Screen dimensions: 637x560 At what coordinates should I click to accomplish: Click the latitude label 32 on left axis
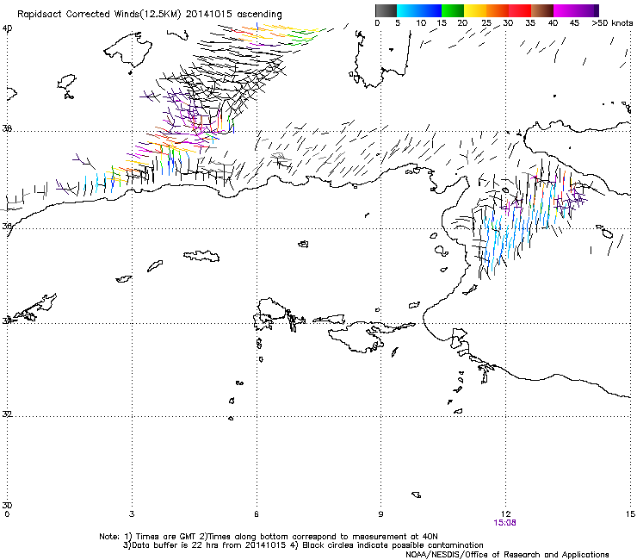coord(7,414)
